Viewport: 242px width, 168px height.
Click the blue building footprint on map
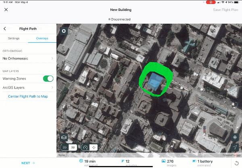(156, 81)
